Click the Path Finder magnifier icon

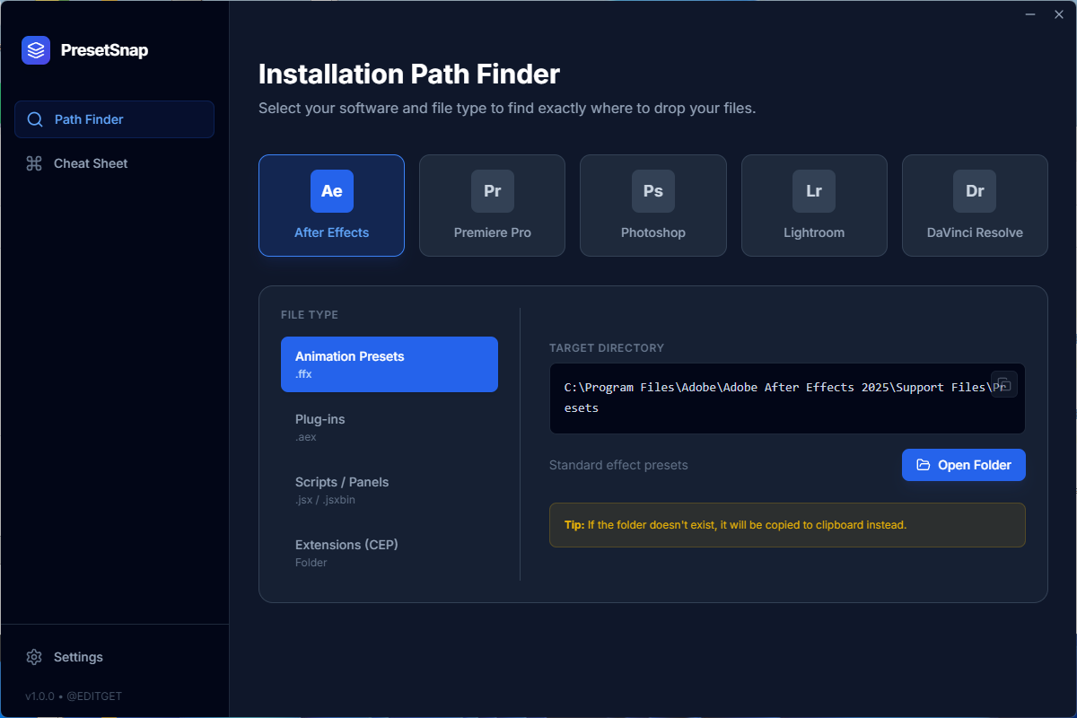click(x=35, y=119)
